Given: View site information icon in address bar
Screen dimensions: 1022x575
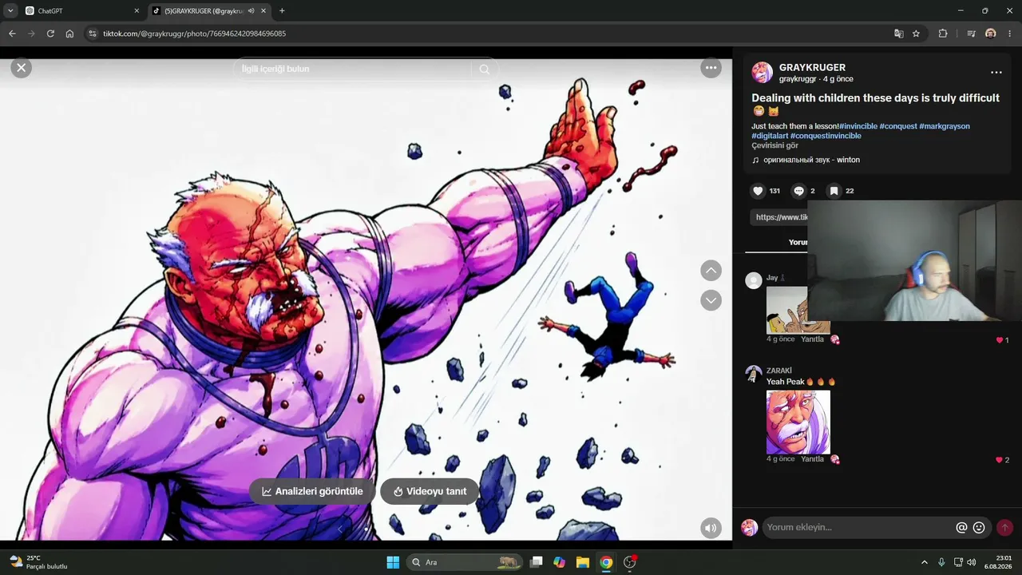Looking at the screenshot, I should (93, 34).
